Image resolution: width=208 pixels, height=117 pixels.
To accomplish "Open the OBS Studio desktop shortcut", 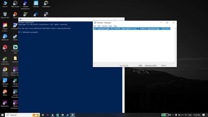I will (x=15, y=4).
